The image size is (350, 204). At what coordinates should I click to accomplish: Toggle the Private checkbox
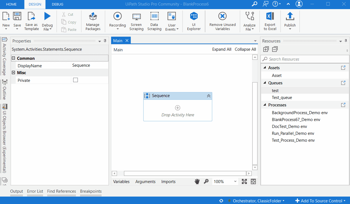pyautogui.click(x=75, y=80)
